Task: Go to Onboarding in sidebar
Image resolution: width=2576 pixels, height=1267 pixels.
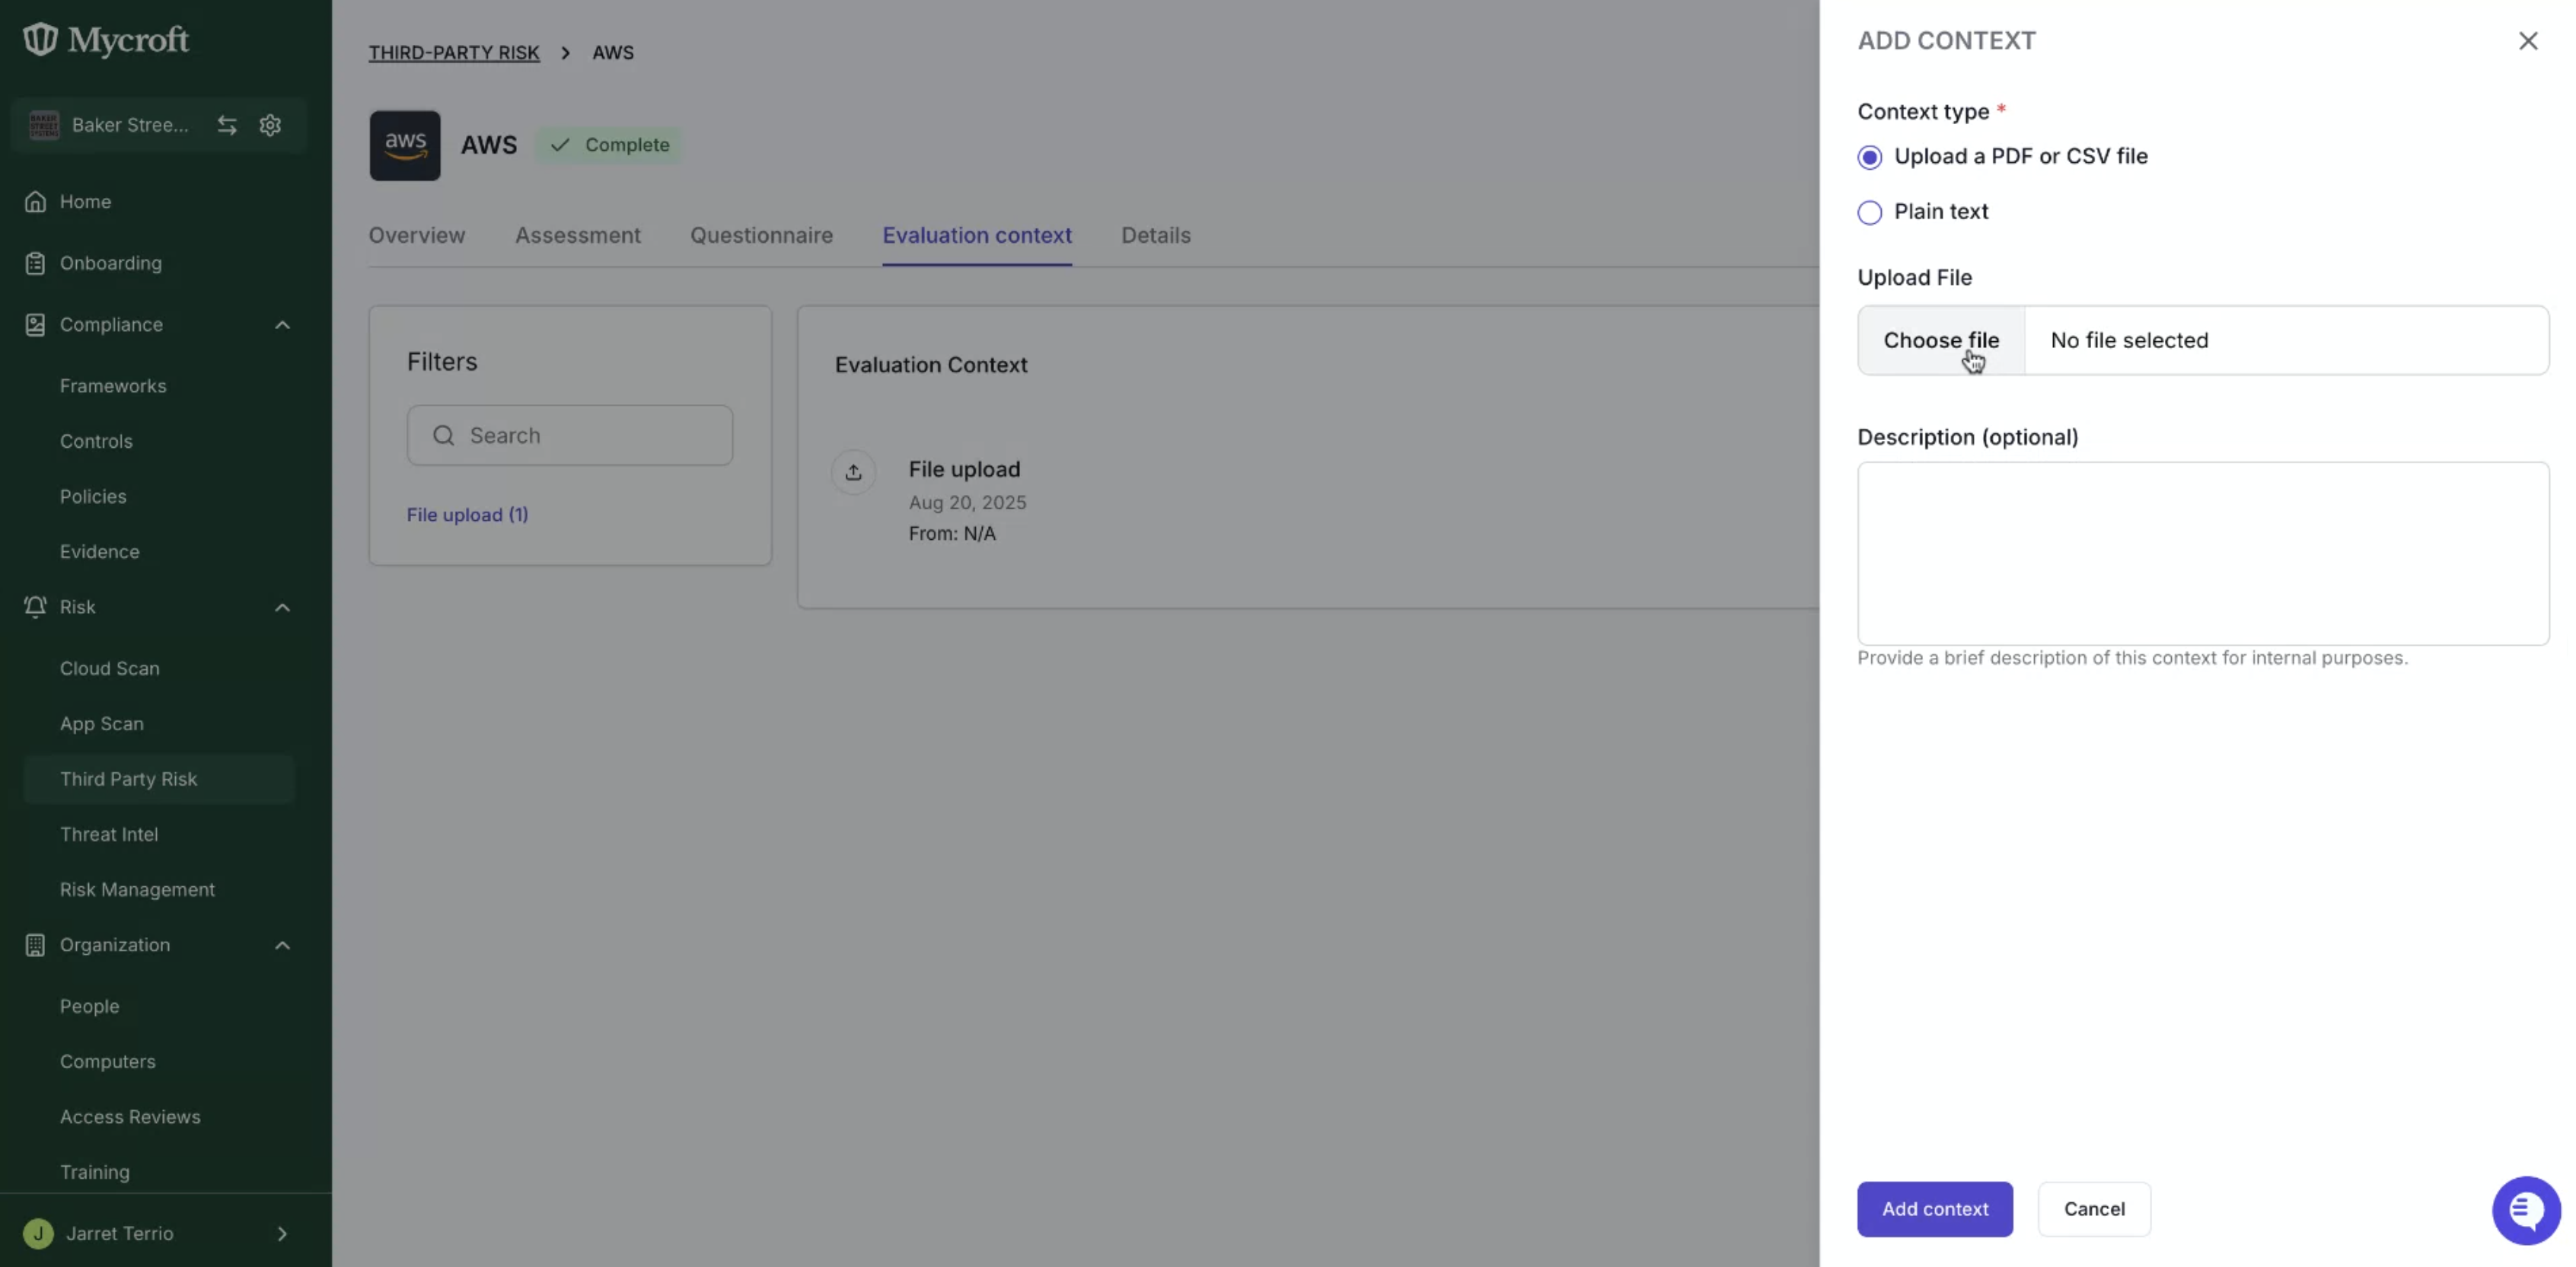Action: coord(110,263)
